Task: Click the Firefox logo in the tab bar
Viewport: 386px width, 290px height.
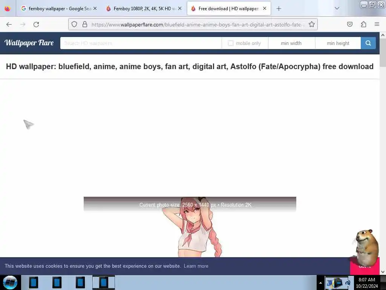Action: click(8, 9)
